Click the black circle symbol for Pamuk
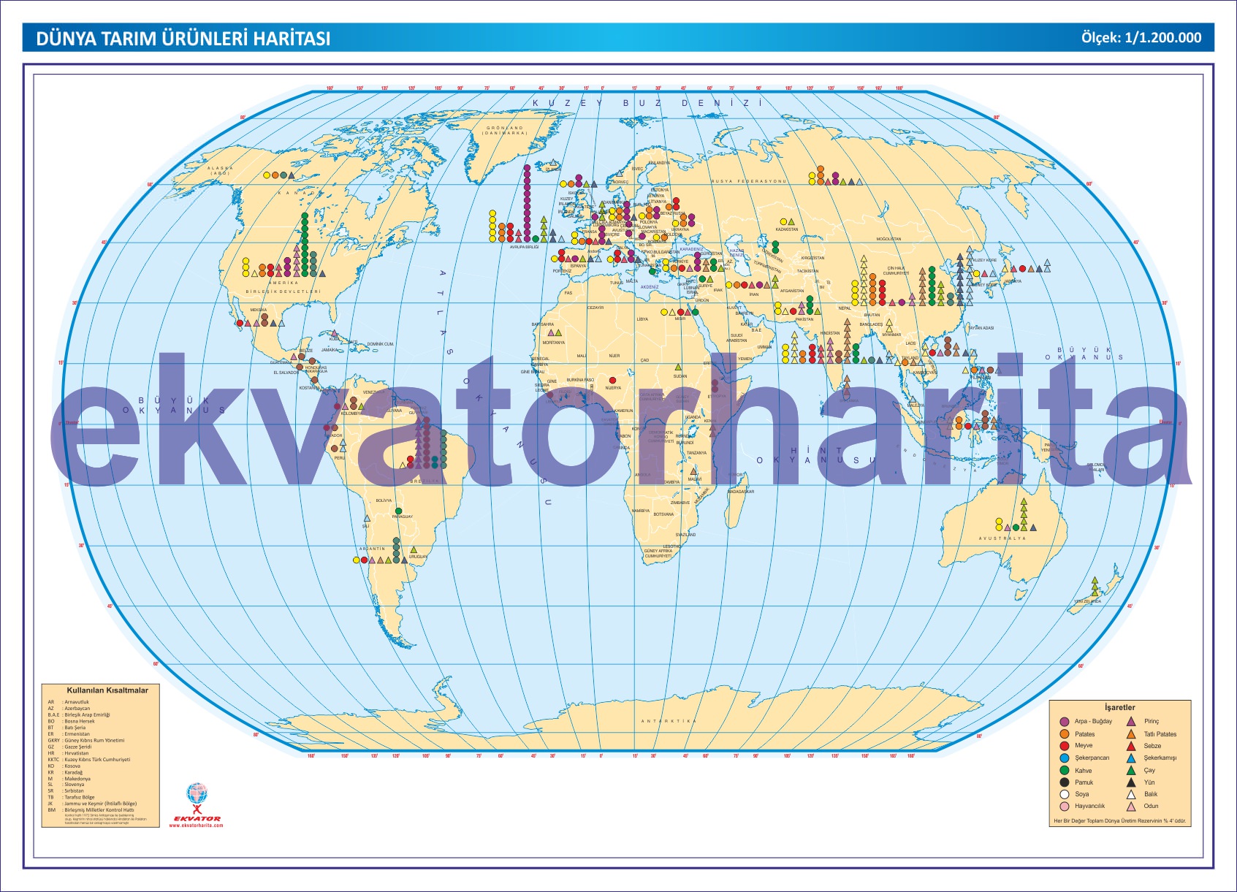 coord(1064,782)
